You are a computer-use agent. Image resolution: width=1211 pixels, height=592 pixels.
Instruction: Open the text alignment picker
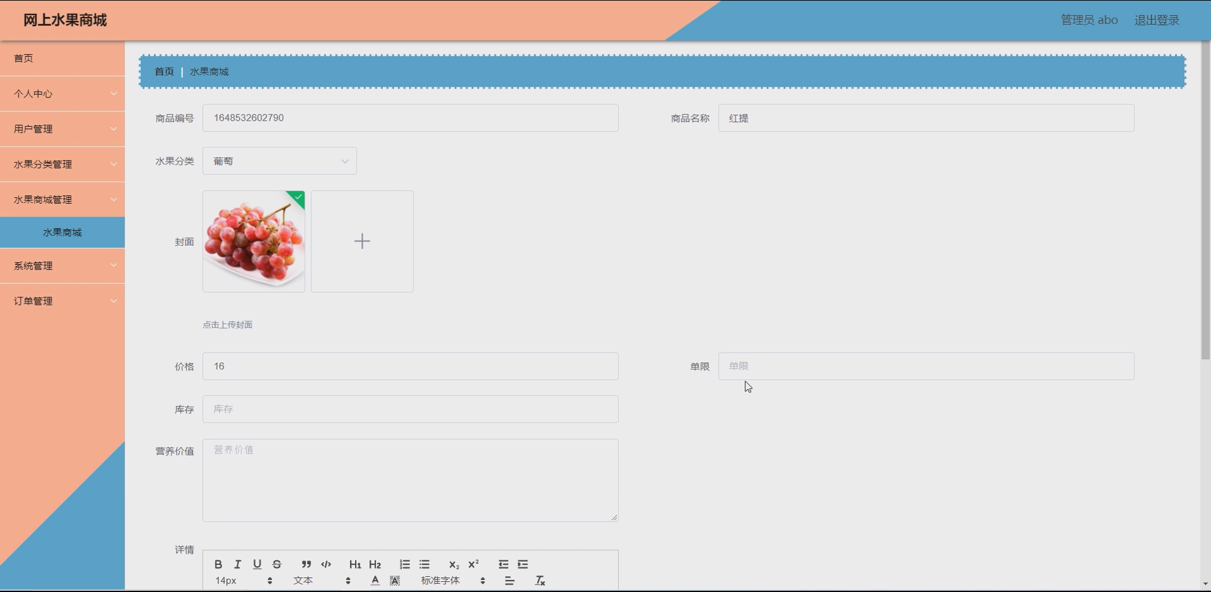(509, 581)
